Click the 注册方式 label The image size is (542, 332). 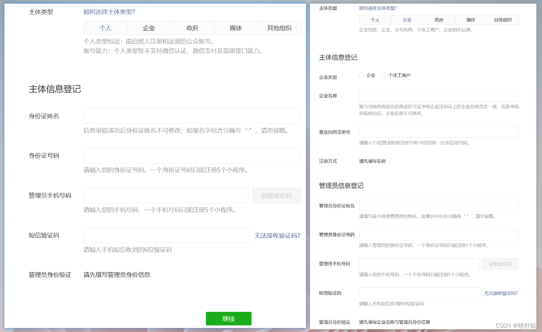click(x=328, y=161)
